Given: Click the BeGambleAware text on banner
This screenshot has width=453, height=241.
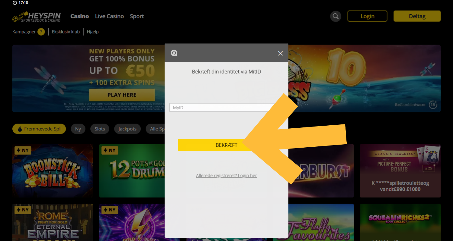Looking at the screenshot, I should pyautogui.click(x=410, y=105).
